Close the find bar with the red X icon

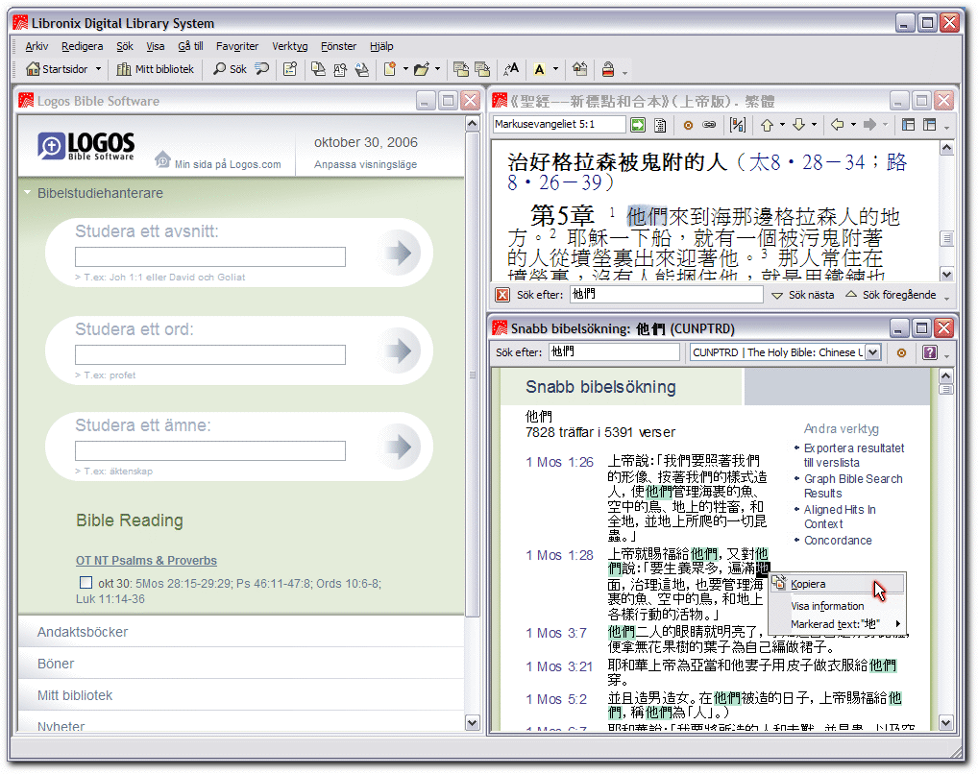[x=502, y=295]
